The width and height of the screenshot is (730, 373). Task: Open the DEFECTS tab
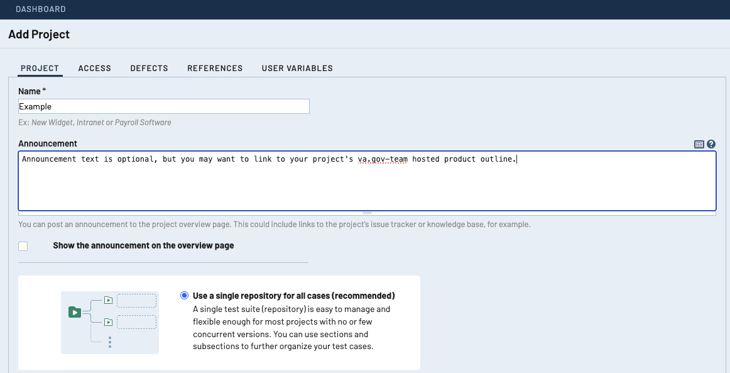click(149, 68)
